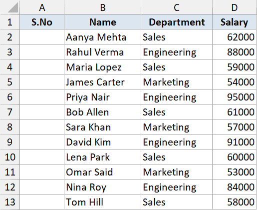Screen dimensions: 257x210
Task: Click the salary cell 60000
Action: (234, 157)
